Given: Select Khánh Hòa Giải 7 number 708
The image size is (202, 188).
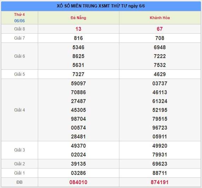Looking at the screenshot, I should (x=160, y=38).
